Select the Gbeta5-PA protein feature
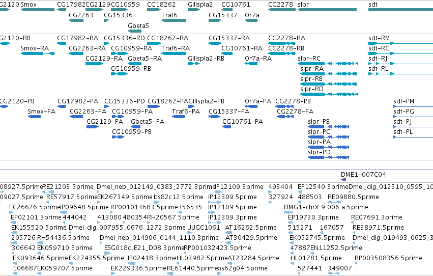Image resolution: width=433 pixels, height=276 pixels. (135, 127)
